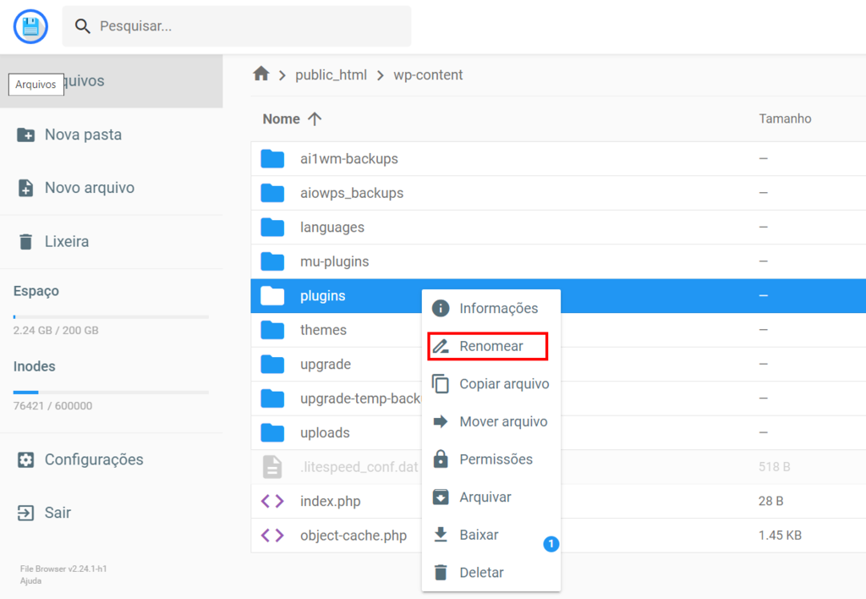Screen dimensions: 866x599
Task: Select the Renomear pencil icon
Action: [441, 346]
